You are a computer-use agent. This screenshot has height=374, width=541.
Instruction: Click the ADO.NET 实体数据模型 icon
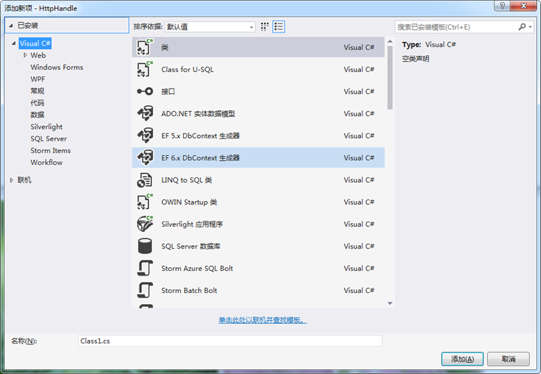(145, 114)
